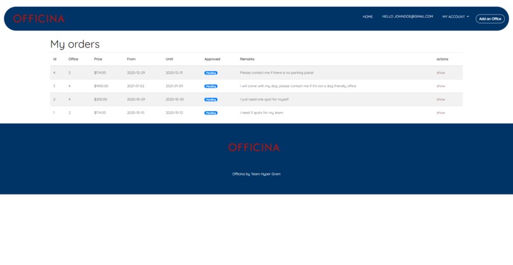Click the Office column header
Screen dimensions: 513x265
point(73,59)
